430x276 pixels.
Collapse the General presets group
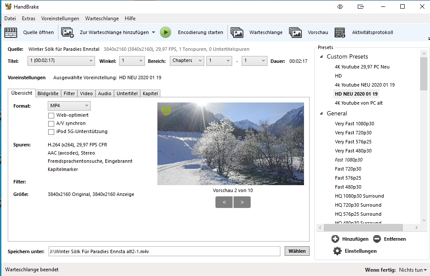click(x=321, y=113)
